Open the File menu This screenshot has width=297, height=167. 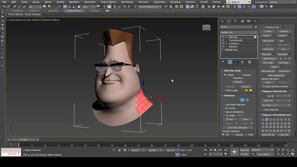click(x=4, y=2)
